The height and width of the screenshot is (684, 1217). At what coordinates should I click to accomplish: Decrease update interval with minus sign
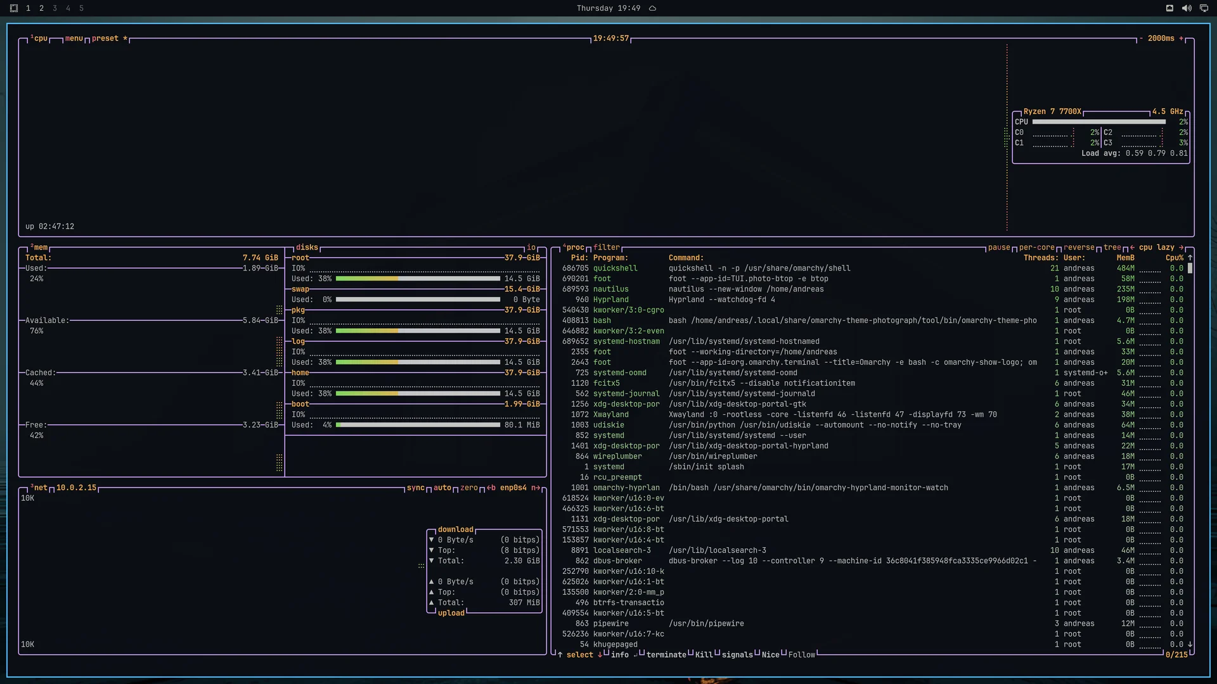(1141, 39)
